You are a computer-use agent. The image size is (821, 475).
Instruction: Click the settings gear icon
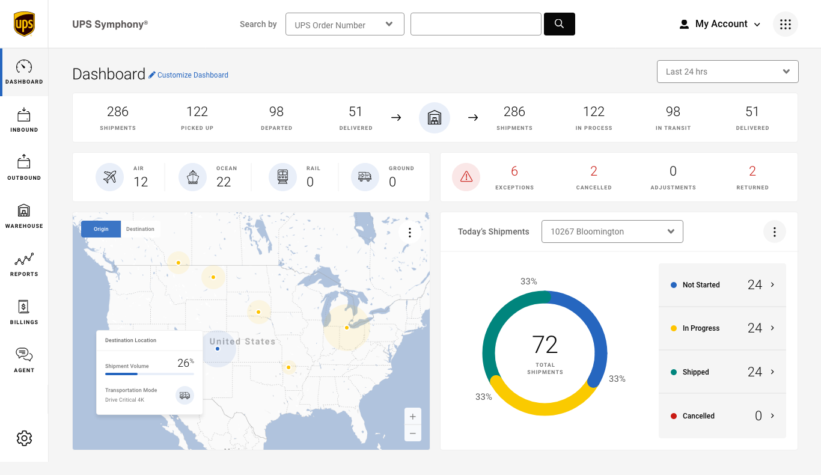coord(24,438)
